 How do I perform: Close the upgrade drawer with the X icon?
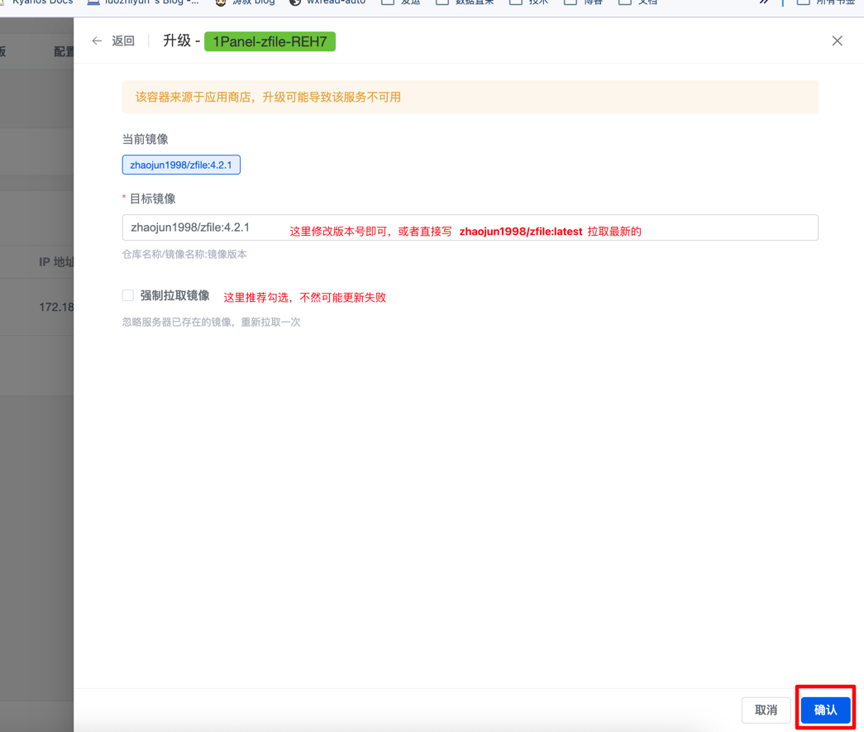click(x=837, y=41)
